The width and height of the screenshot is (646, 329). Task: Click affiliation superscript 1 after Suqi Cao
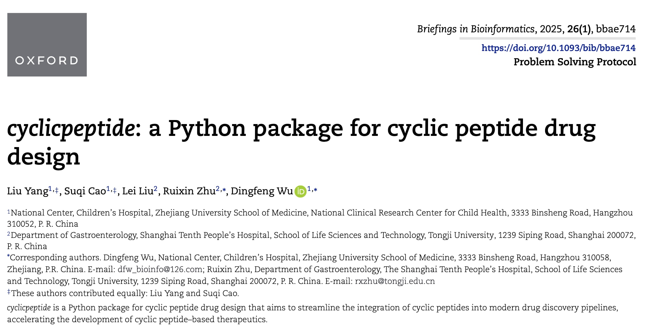click(108, 189)
